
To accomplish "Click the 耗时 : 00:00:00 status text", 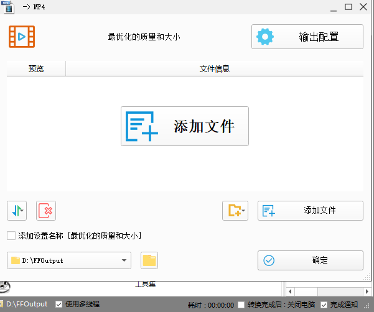I will click(211, 305).
